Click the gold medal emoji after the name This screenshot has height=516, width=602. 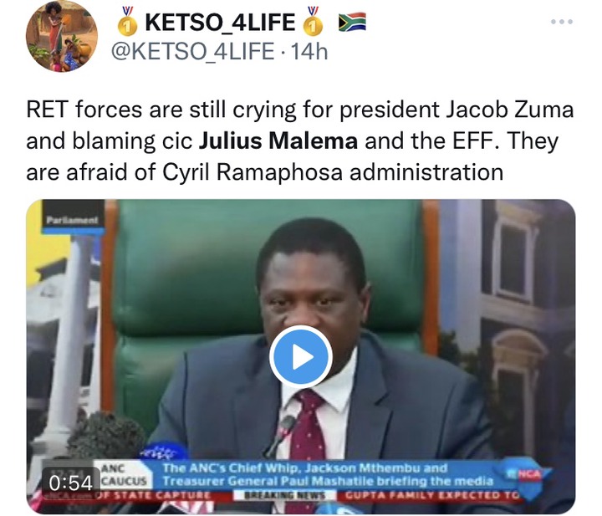pyautogui.click(x=313, y=21)
